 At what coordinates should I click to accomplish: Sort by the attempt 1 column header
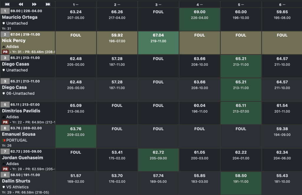pos(76,4)
